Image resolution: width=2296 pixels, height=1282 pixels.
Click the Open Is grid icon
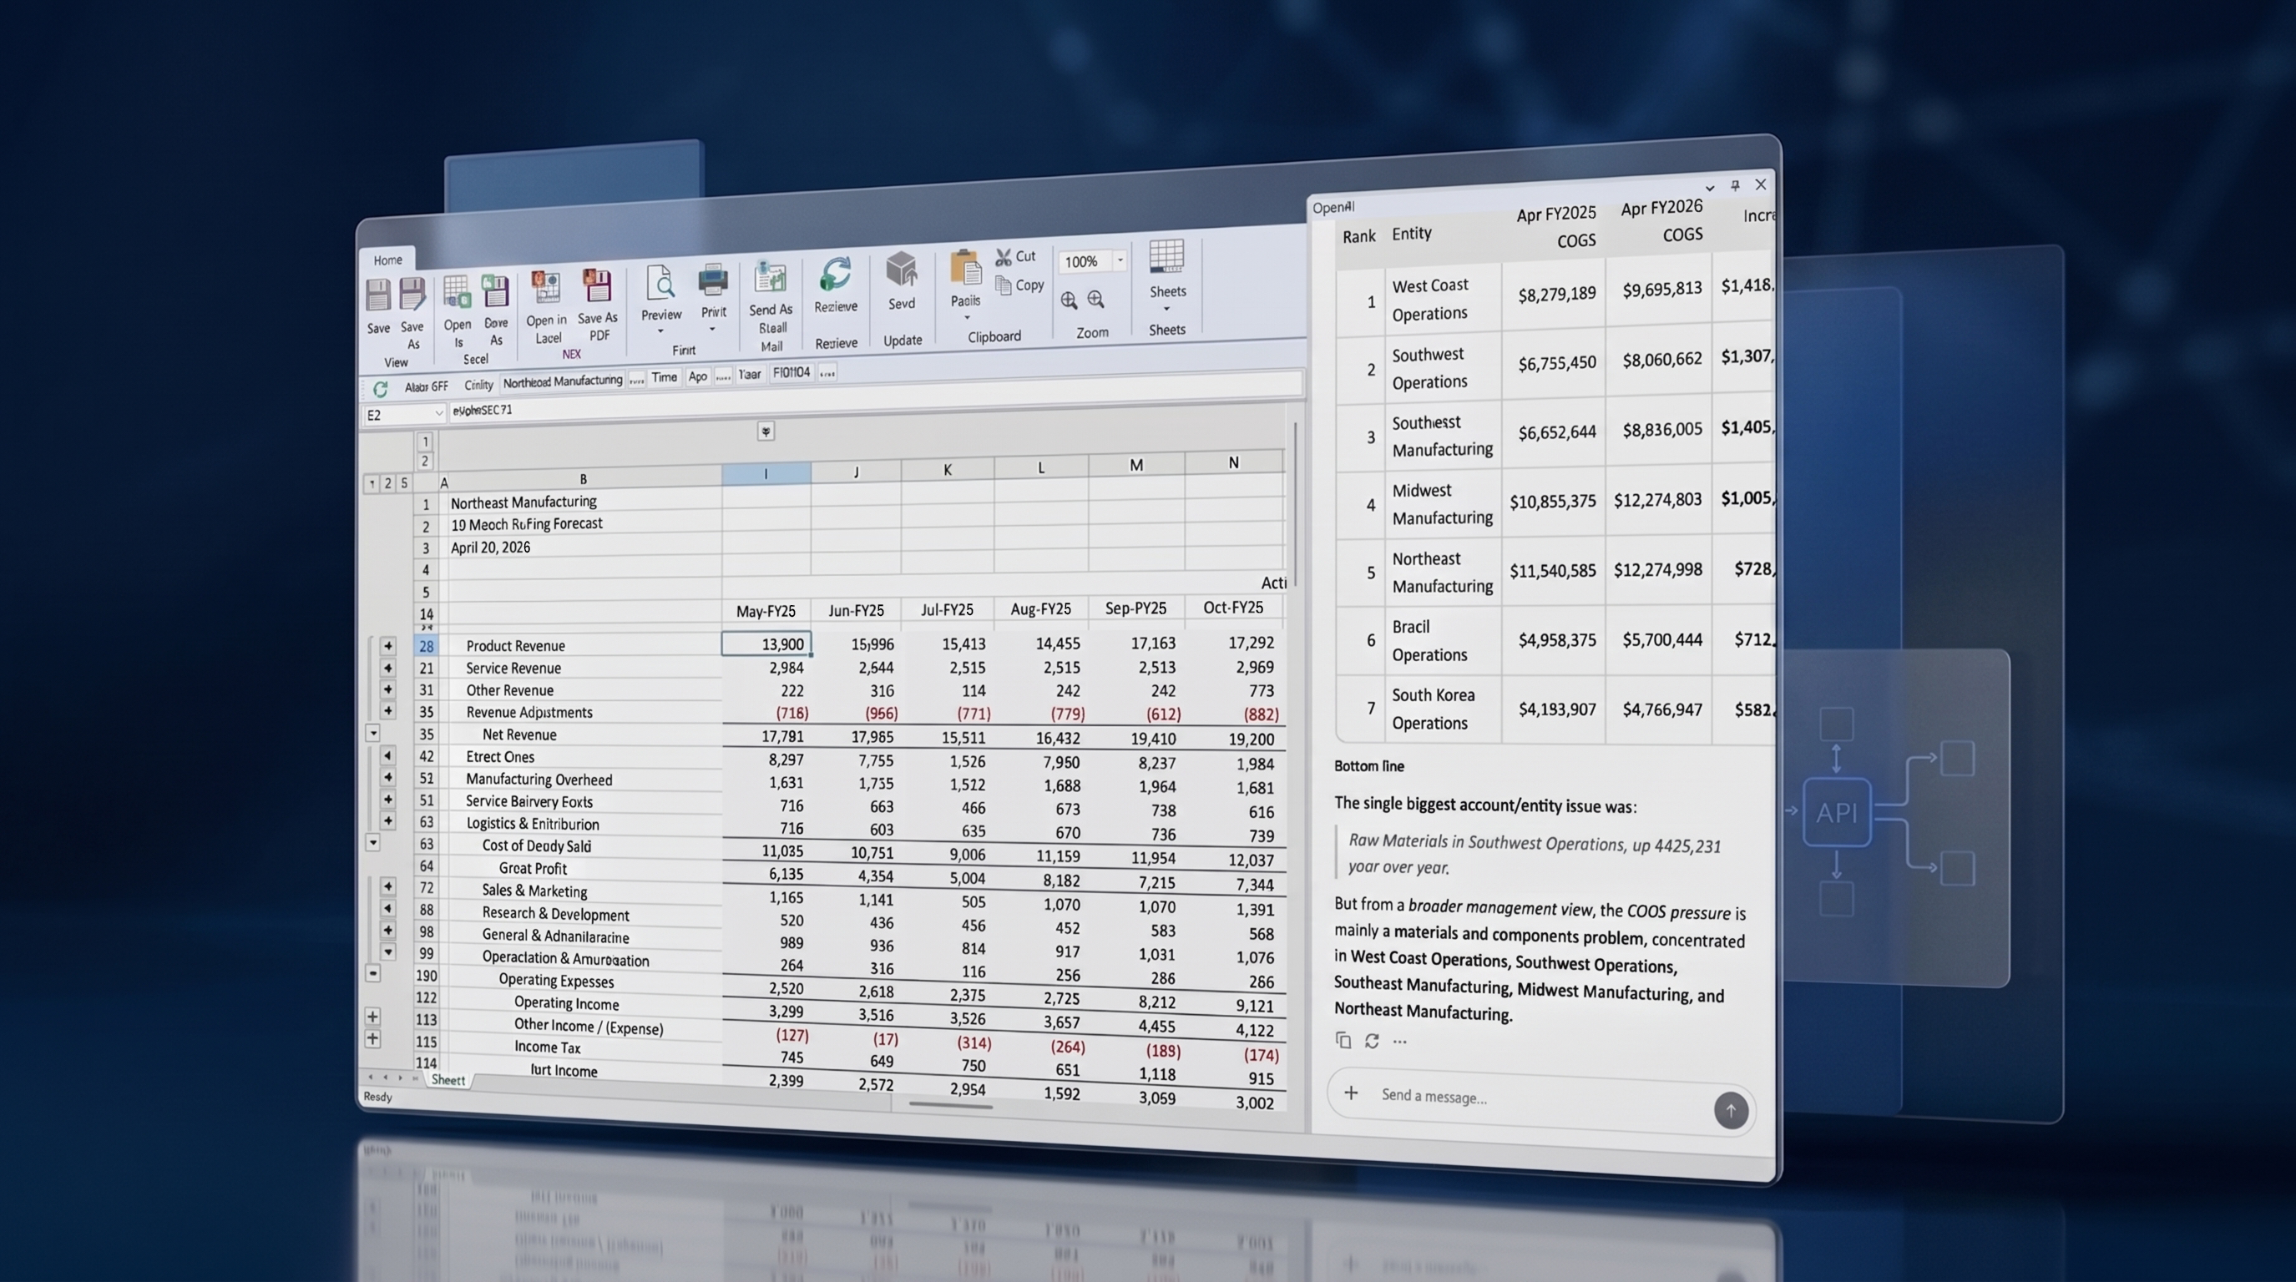(x=457, y=292)
